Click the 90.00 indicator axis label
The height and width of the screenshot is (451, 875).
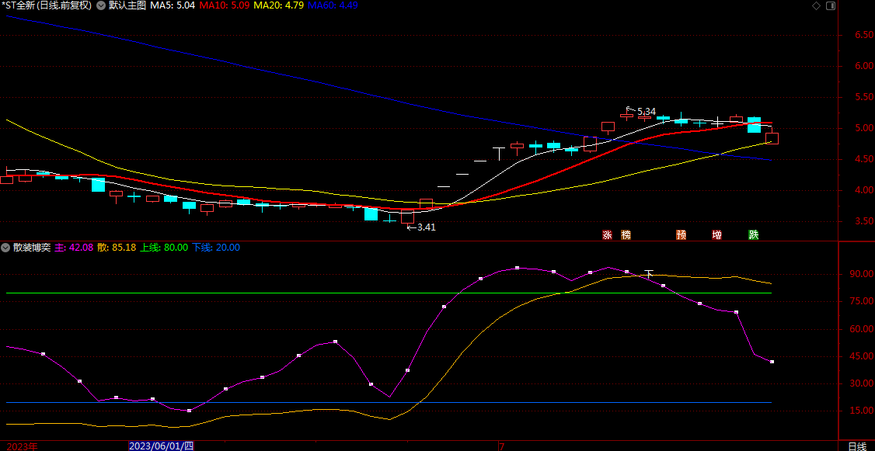point(860,274)
